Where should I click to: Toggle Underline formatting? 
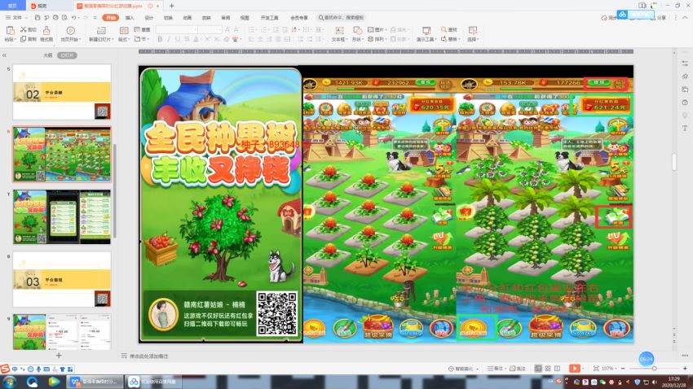click(178, 39)
